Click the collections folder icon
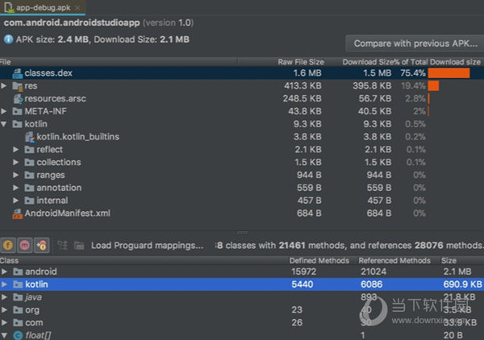 (29, 162)
